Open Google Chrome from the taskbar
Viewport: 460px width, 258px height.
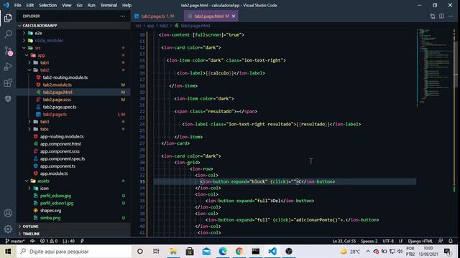coord(239,252)
